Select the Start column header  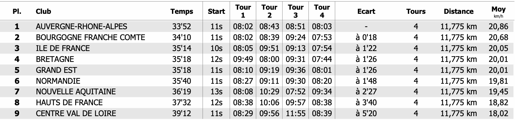click(216, 12)
